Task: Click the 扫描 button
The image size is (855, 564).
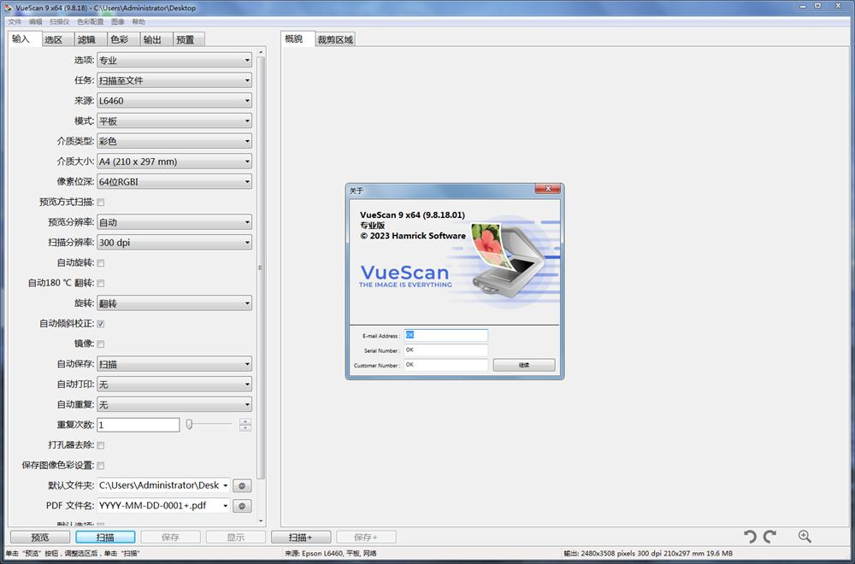Action: 105,538
